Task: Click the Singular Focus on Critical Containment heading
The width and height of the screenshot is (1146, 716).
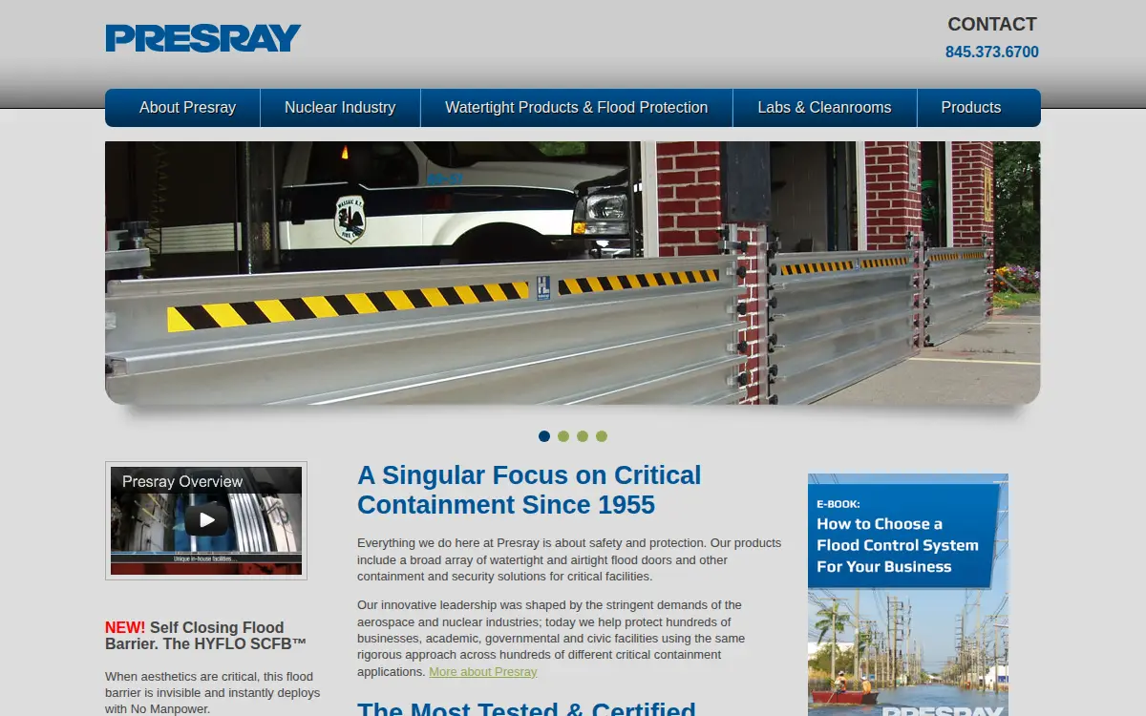Action: (529, 490)
